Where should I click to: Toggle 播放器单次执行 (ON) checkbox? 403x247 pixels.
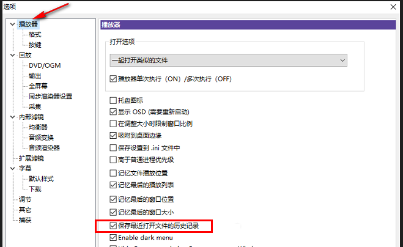[113, 79]
